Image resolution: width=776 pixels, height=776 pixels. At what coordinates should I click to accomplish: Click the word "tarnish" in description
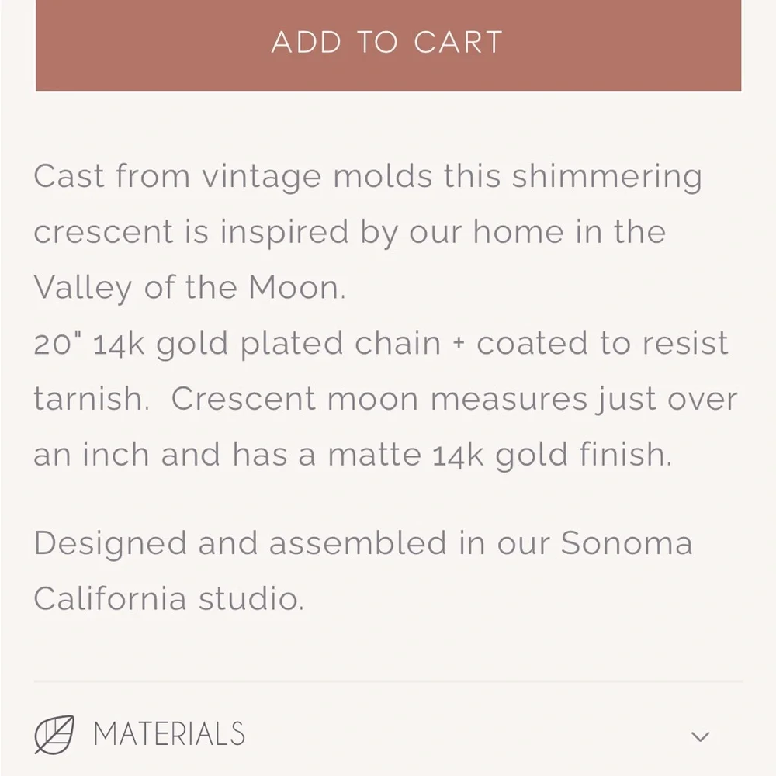[x=90, y=399]
